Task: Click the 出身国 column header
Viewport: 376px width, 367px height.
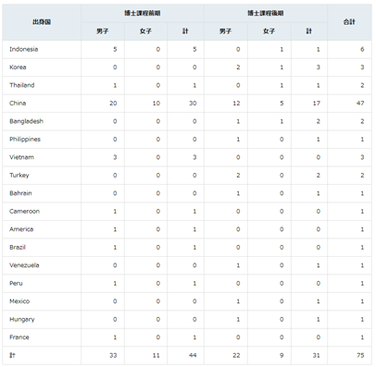Action: pos(42,22)
